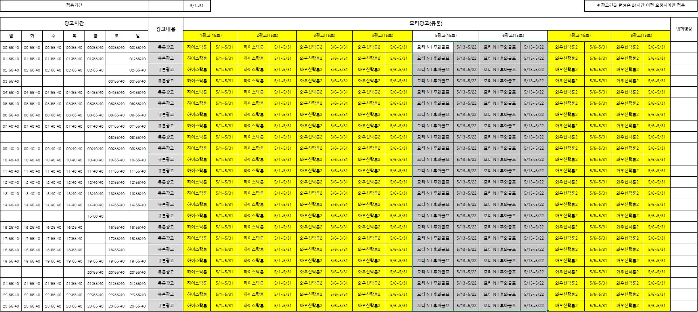This screenshot has width=698, height=312.
Task: Click the 5/1~31 period value cell
Action: (x=197, y=6)
